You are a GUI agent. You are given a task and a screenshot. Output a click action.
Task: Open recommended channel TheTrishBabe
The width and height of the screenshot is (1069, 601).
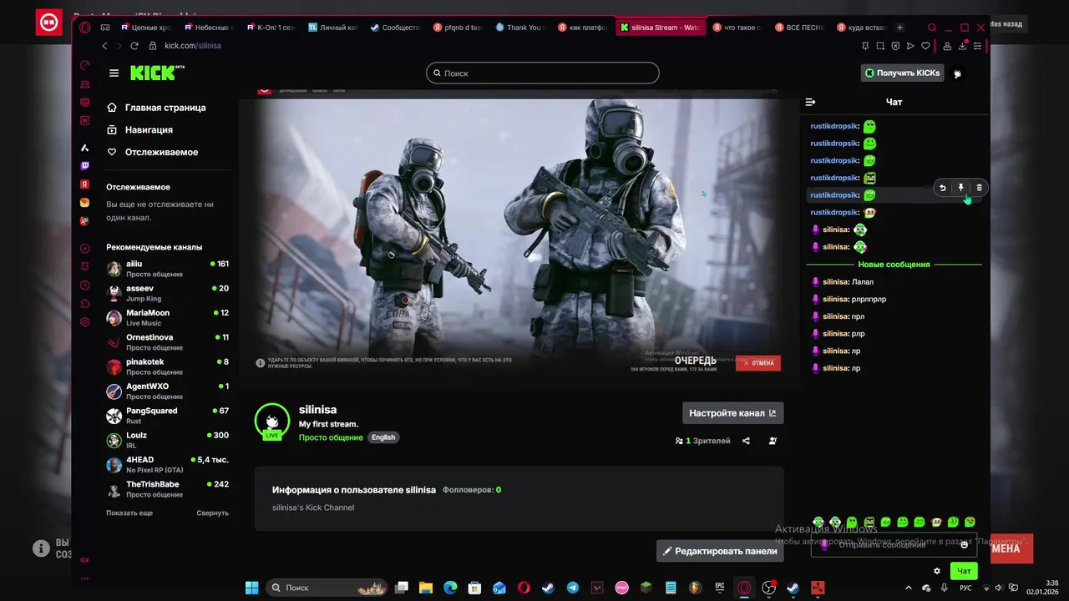click(x=167, y=489)
